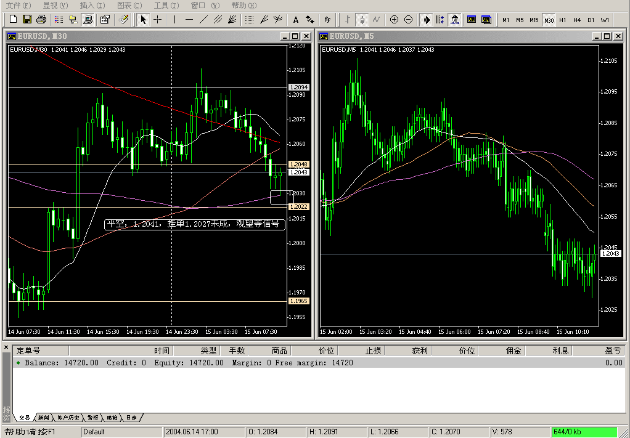Select the Fibonacci retracement dotted-lines tool
This screenshot has height=438, width=630.
pyautogui.click(x=249, y=19)
